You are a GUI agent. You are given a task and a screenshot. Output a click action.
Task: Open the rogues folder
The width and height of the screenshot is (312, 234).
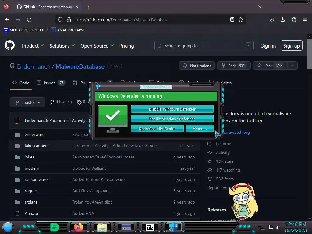31,191
